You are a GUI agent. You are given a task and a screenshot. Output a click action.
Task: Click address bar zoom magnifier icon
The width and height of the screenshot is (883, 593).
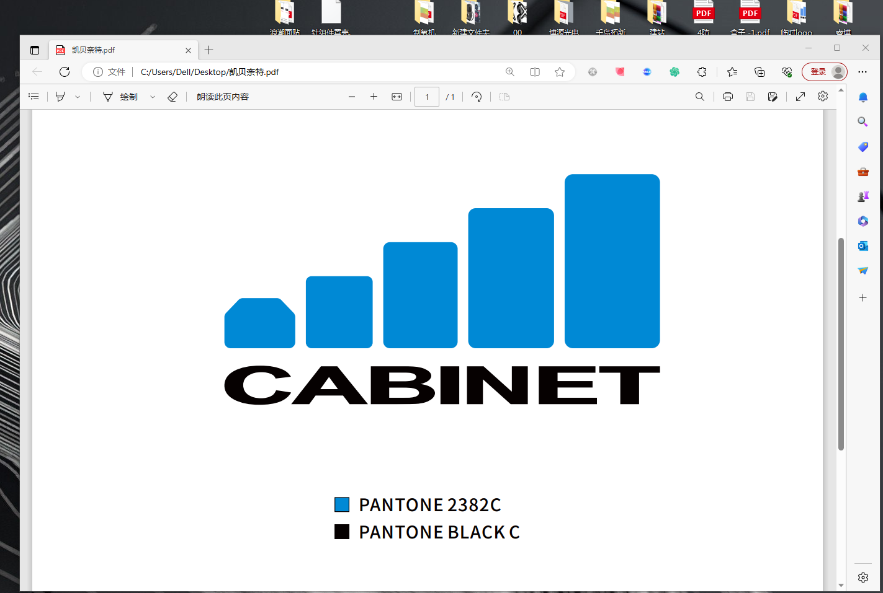(510, 72)
